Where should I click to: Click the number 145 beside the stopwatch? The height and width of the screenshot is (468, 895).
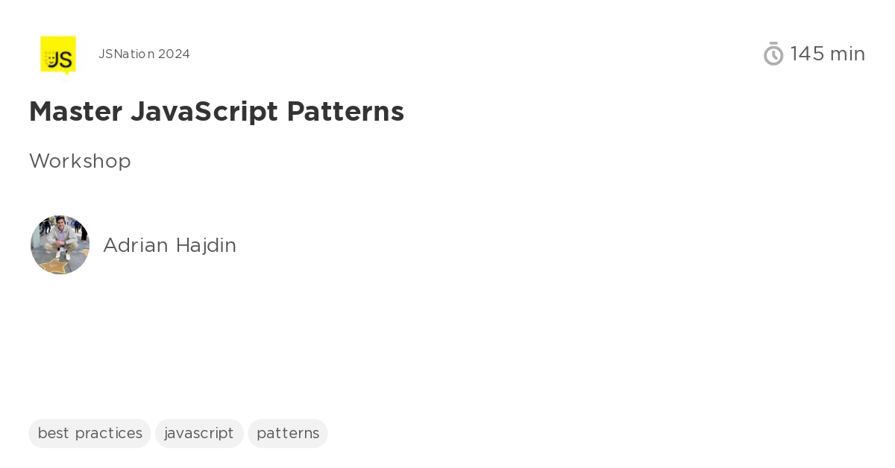[x=808, y=54]
